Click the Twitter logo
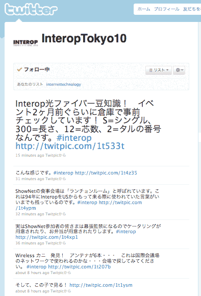Screen dimensions: 201x296 [x=31, y=9]
